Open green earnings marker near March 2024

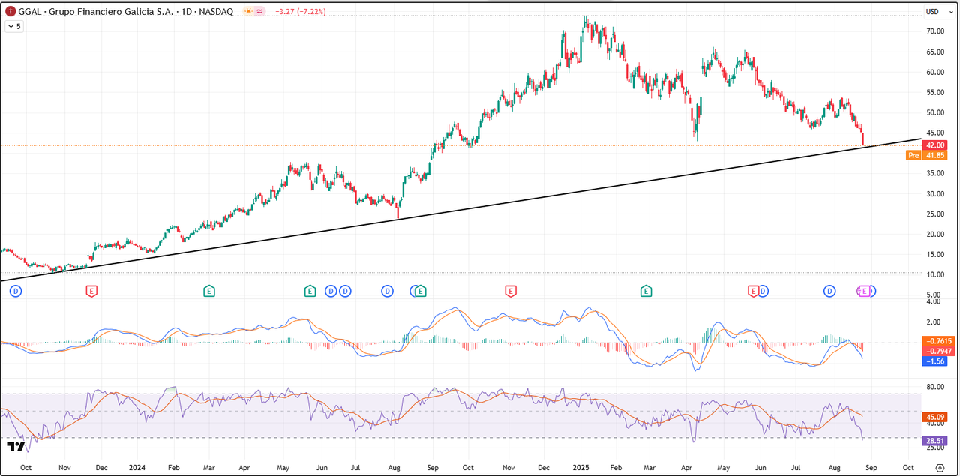tap(209, 291)
